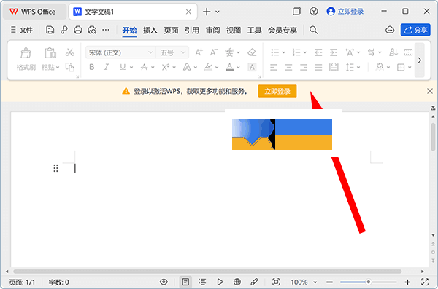
Task: Click the distributed alignment icon
Action: coord(334,67)
